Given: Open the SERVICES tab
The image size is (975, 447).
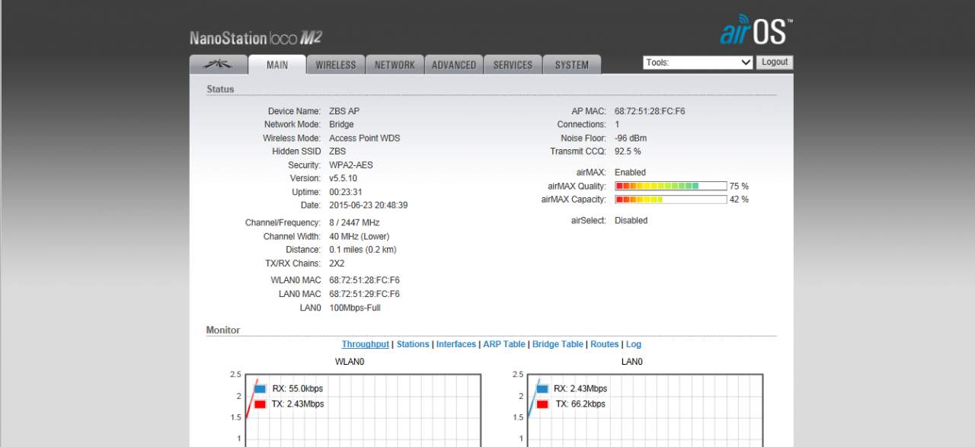Looking at the screenshot, I should coord(513,65).
